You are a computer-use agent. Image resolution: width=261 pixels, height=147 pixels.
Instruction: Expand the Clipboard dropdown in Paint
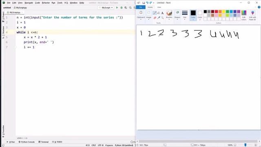click(x=141, y=19)
